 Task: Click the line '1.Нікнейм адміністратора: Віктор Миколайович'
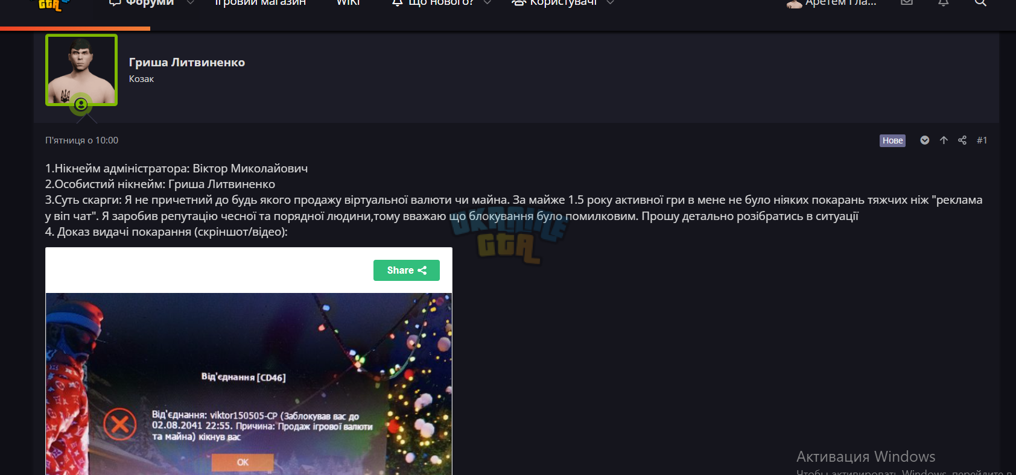(x=176, y=168)
